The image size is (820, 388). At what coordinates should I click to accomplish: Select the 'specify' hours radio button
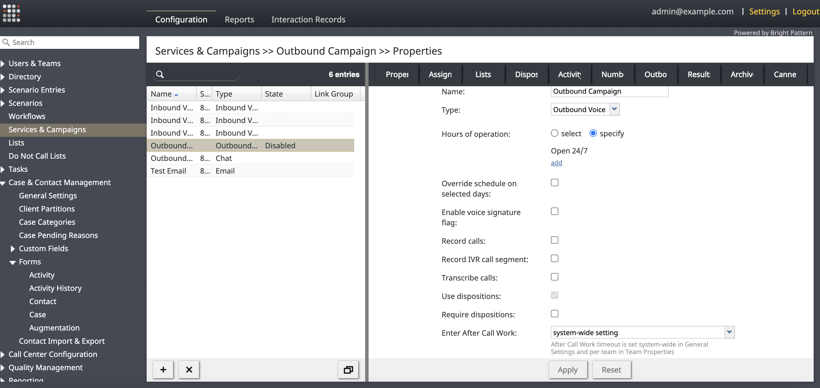click(x=593, y=133)
